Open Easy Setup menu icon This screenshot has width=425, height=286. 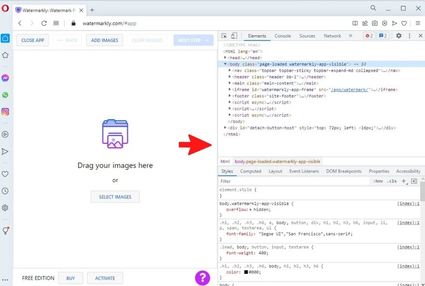pyautogui.click(x=418, y=23)
